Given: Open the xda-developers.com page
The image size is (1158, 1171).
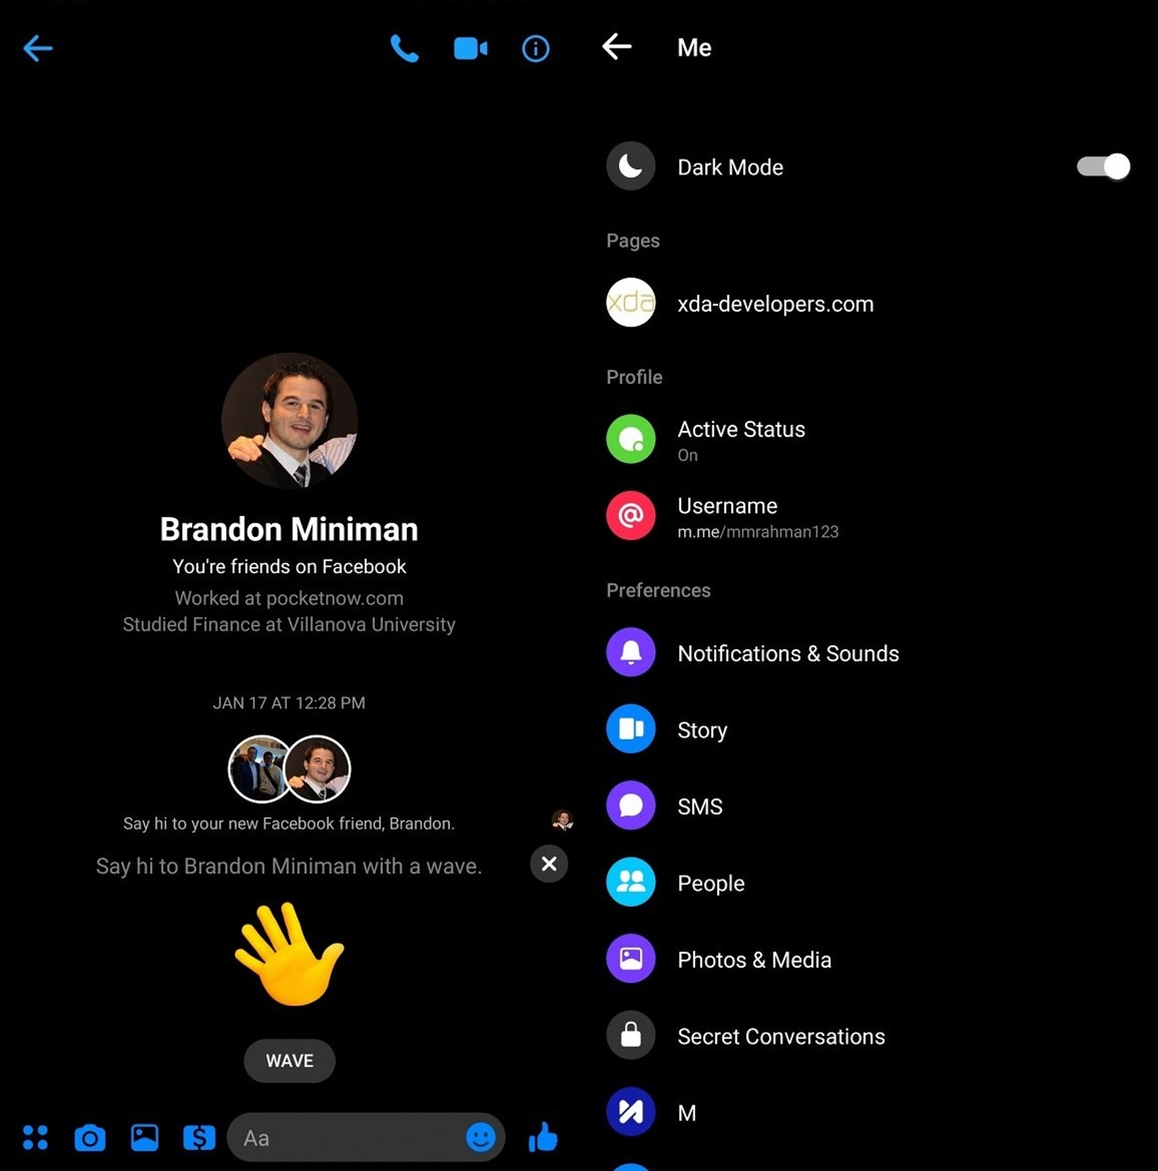Looking at the screenshot, I should point(775,304).
